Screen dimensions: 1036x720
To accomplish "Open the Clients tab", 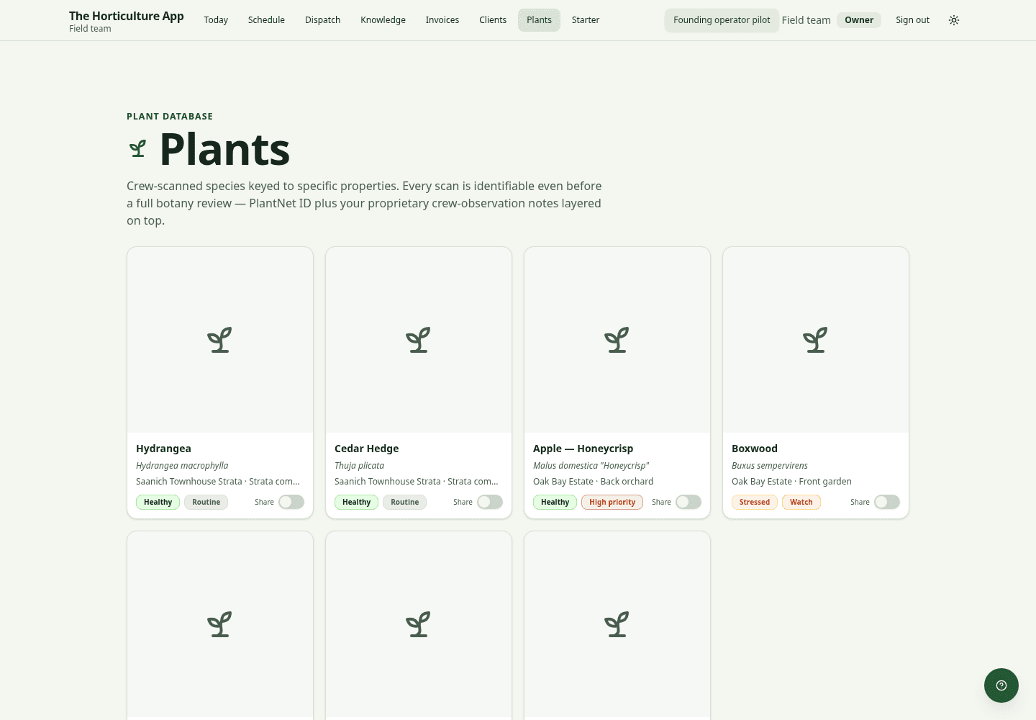I will tap(493, 20).
